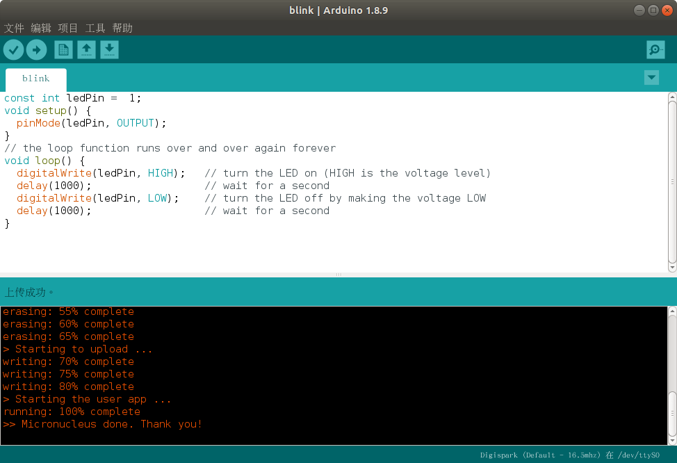Open a sketch using the up-arrow icon
Screen dimensions: 677x463
[x=86, y=49]
